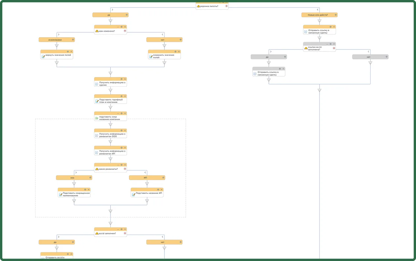Add branch with red plus on 'кем изменено?'
The width and height of the screenshot is (416, 261).
(x=125, y=31)
